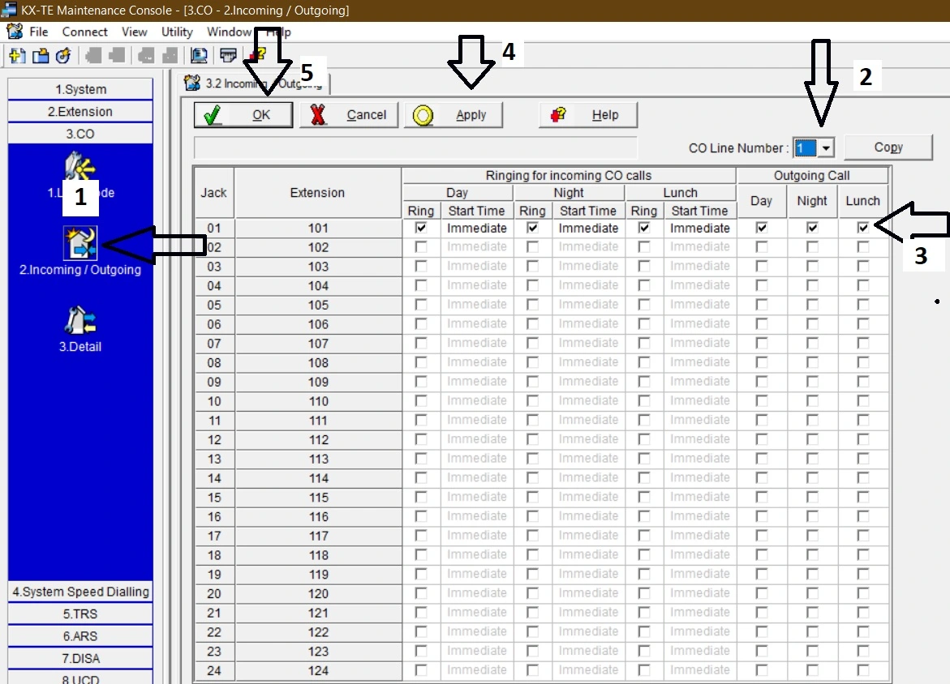This screenshot has width=950, height=684.
Task: Uncheck Day Ring checkbox for extension 101
Action: (x=421, y=229)
